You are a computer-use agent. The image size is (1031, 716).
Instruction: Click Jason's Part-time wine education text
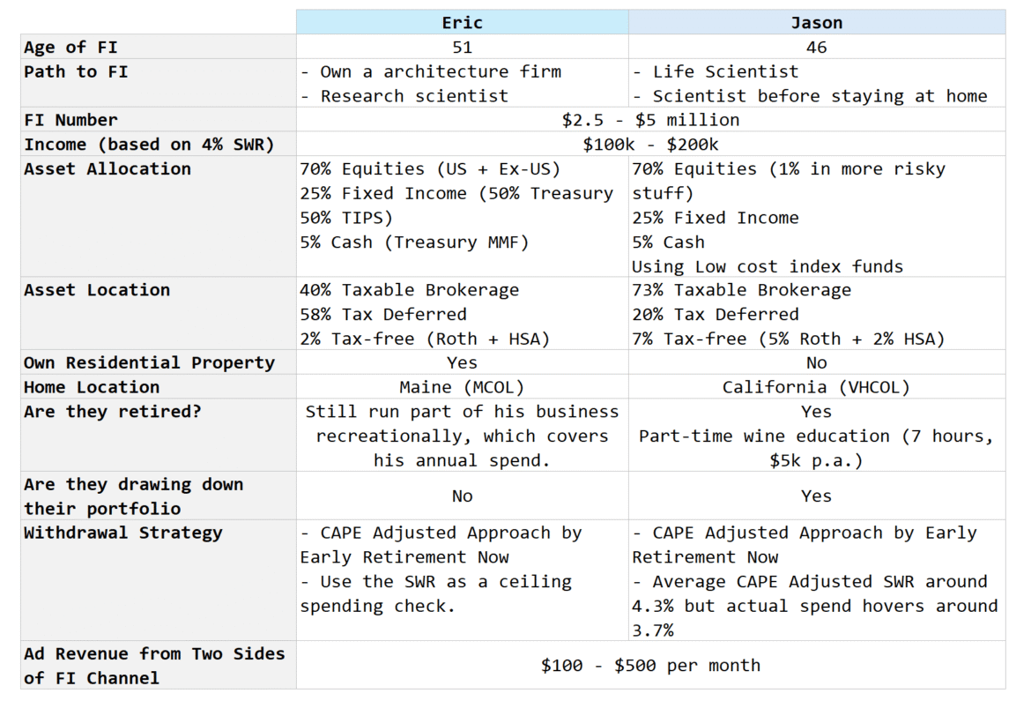coord(816,436)
